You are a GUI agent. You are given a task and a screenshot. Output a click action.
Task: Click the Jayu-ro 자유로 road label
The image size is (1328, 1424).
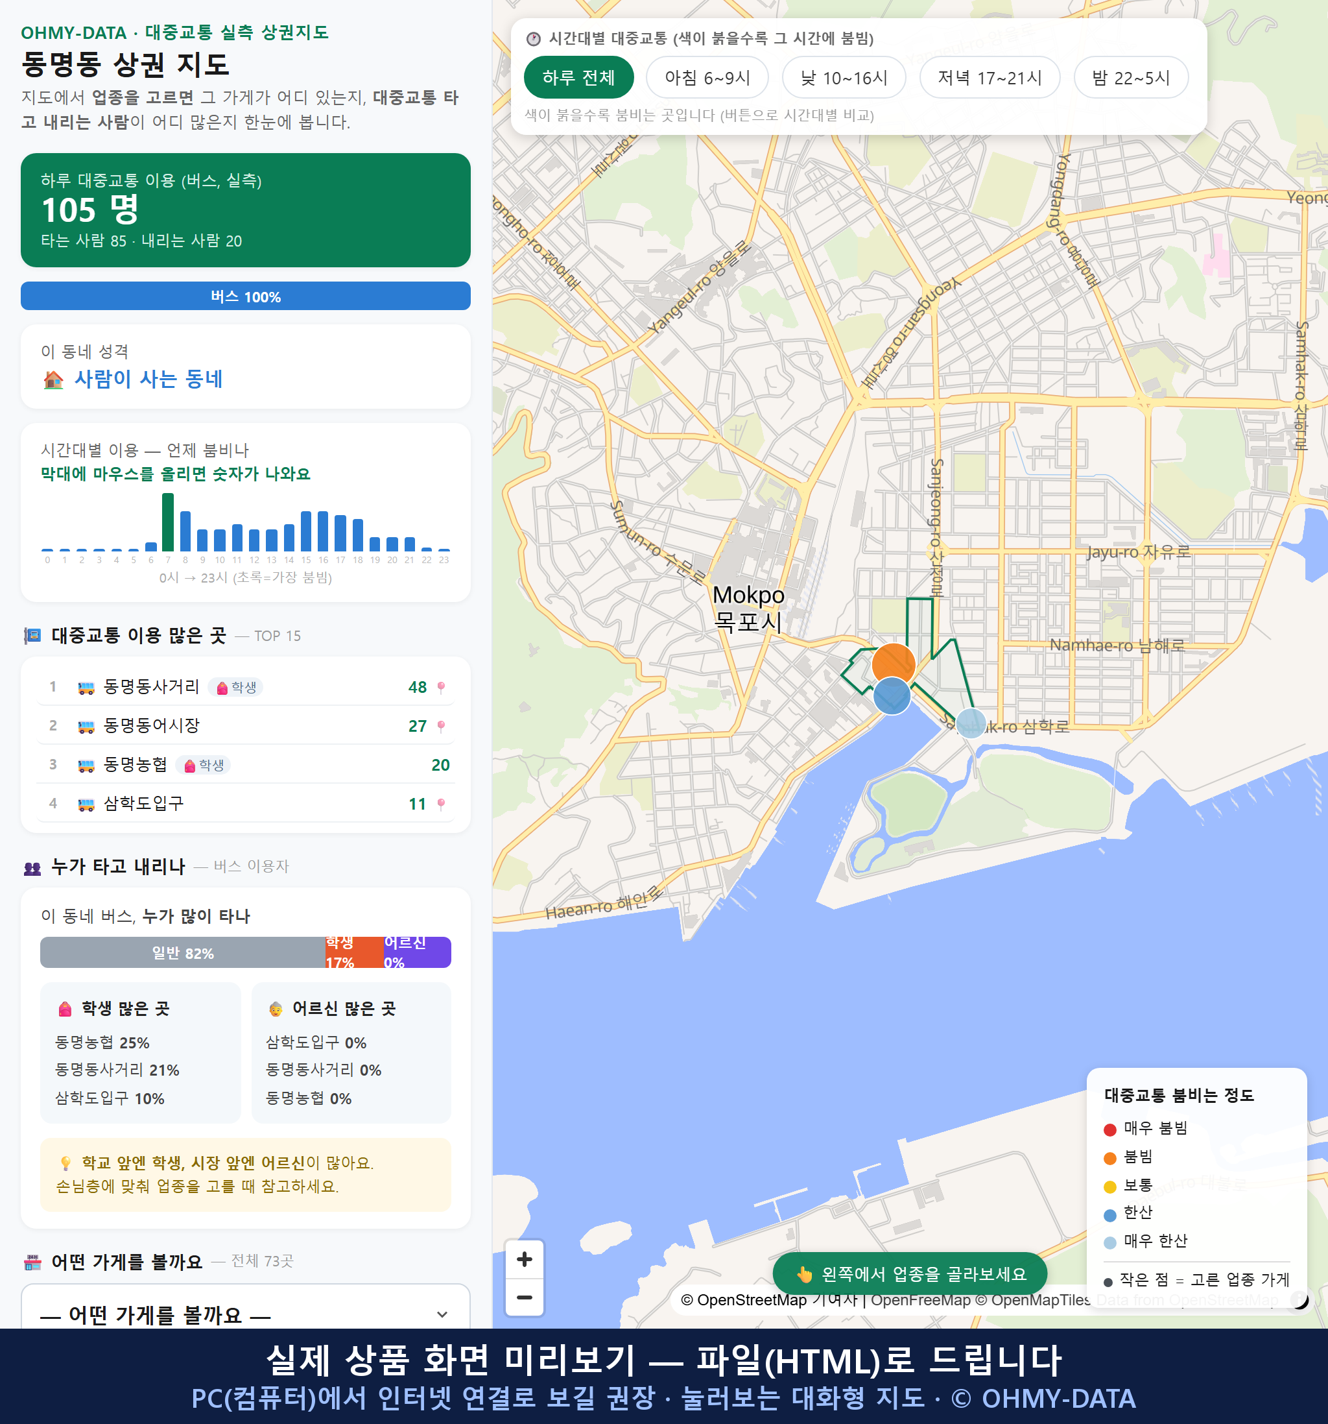tap(1138, 552)
